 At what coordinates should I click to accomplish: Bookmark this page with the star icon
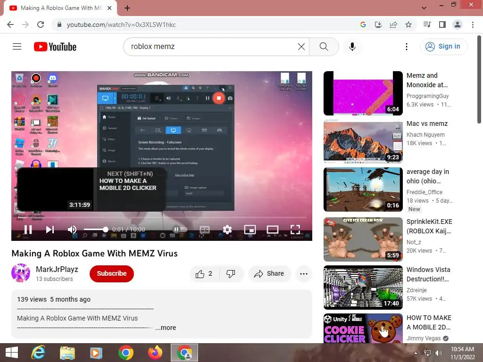pos(408,25)
